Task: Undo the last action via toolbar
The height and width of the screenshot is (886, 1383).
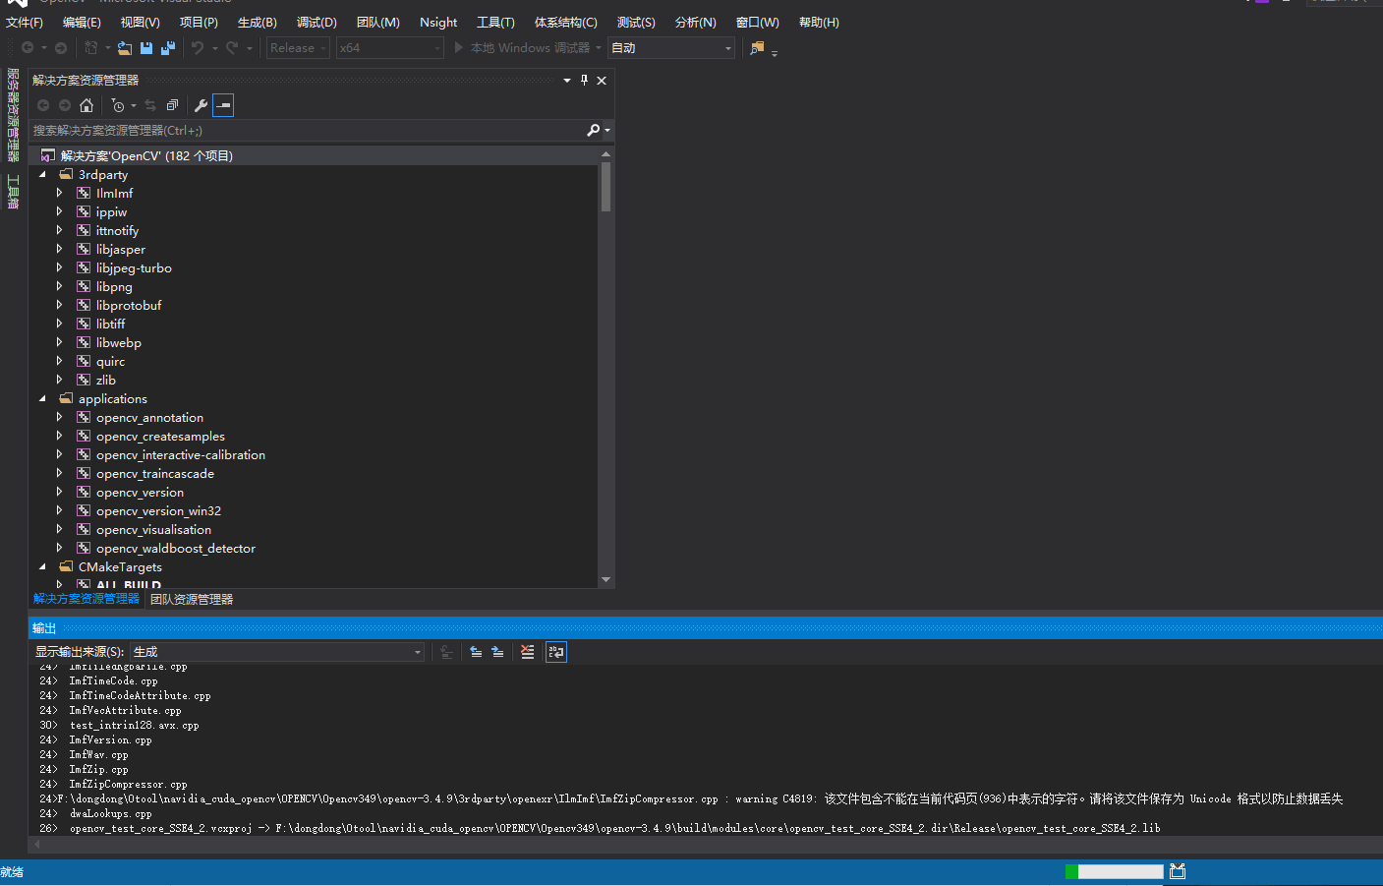Action: (x=198, y=47)
